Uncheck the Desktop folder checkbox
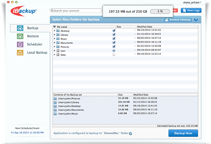This screenshot has height=144, width=211. point(114,31)
